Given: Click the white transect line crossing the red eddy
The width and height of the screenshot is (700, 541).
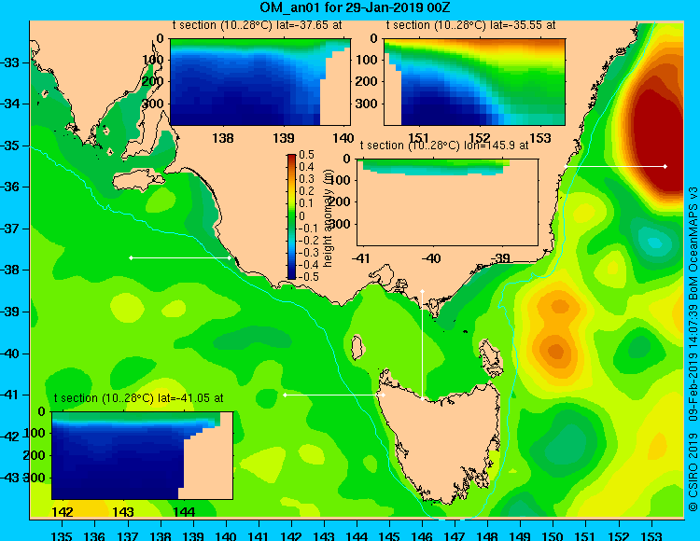Looking at the screenshot, I should (x=616, y=166).
